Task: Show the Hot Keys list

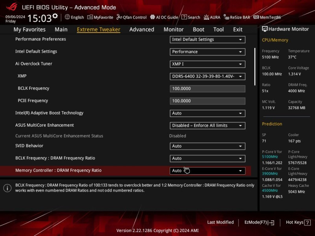Action: point(298,222)
